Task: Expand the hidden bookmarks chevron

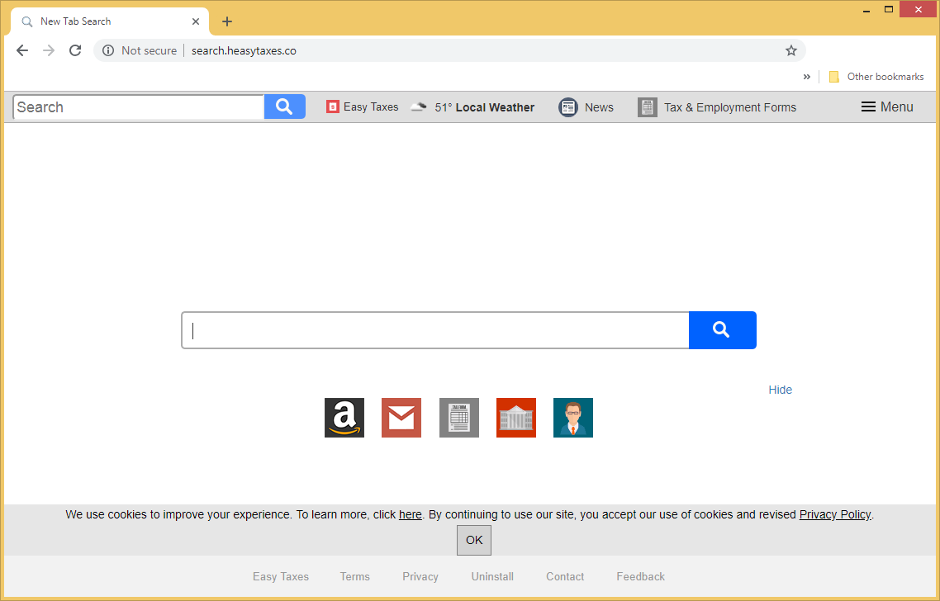Action: point(806,77)
